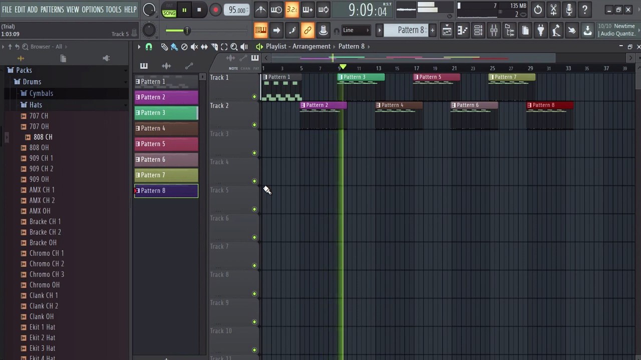Open undo history icon
Viewport: 641px width, 360px height.
[x=538, y=9]
